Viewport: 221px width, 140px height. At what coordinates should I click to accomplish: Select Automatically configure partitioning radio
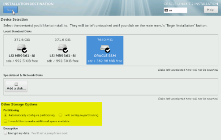pyautogui.click(x=5, y=115)
